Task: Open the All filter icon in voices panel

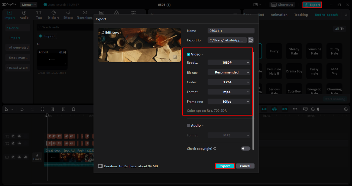Action: (340, 29)
